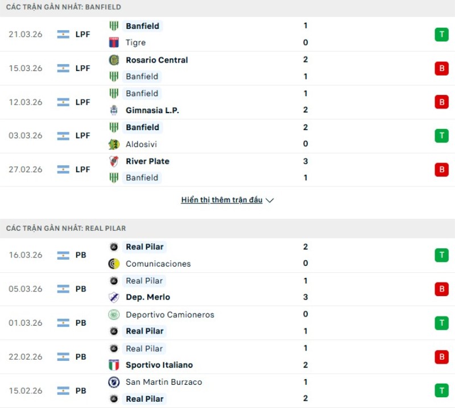Click green T badge for Comunicaciones match
Screen dimensions: 455x408
[441, 255]
